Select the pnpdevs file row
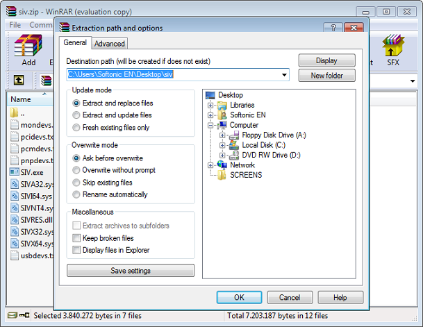 click(x=31, y=160)
